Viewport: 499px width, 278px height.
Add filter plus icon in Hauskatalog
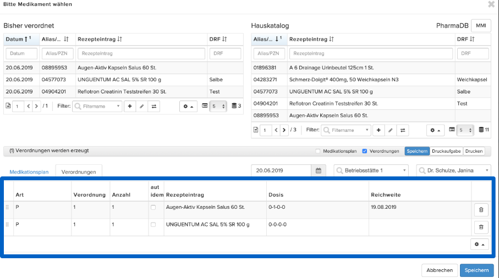tap(379, 130)
